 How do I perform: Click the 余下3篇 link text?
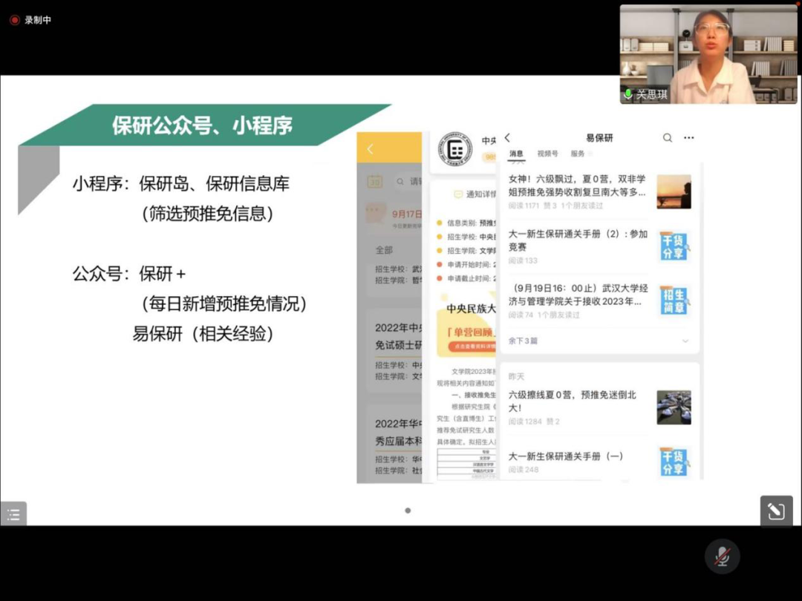pyautogui.click(x=523, y=341)
